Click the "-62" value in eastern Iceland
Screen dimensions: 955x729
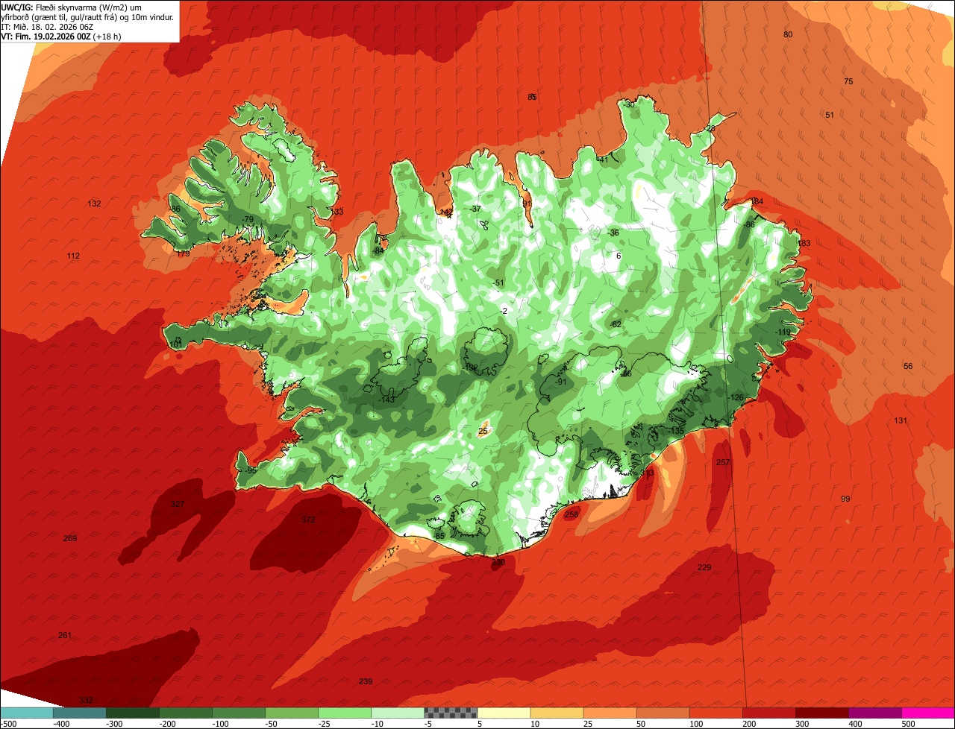[x=616, y=324]
